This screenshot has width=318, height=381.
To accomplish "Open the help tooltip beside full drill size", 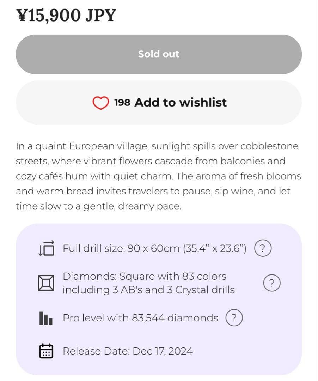I will coord(263,248).
